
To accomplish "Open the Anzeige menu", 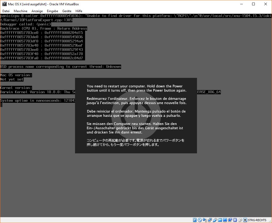I will (37, 11).
